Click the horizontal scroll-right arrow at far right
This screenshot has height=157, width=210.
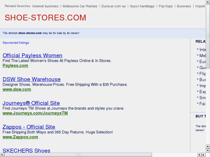click(x=204, y=155)
